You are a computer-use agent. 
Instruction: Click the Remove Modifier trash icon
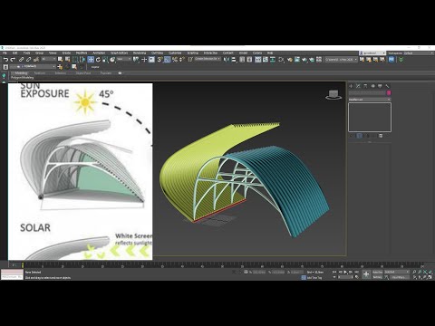[373, 136]
